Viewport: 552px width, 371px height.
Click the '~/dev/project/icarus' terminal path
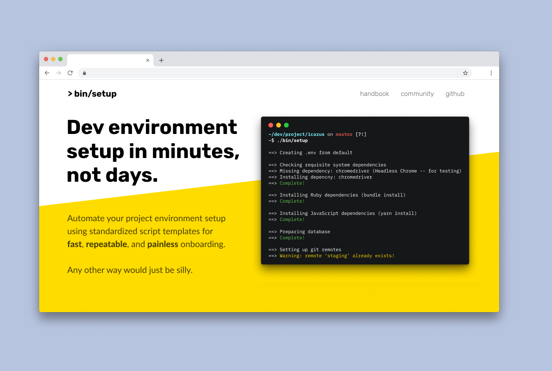(296, 134)
